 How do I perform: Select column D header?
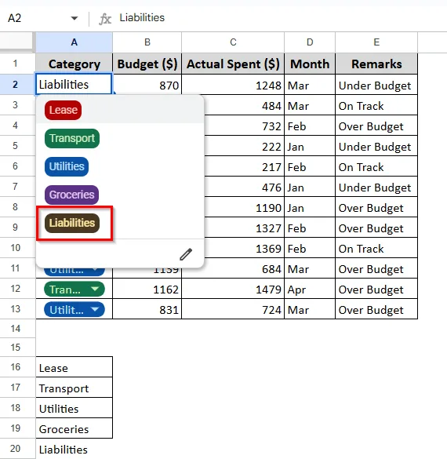pos(310,42)
